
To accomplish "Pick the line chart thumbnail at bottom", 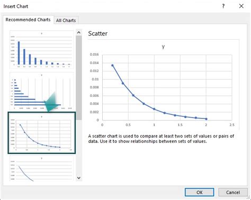I will (x=42, y=168).
